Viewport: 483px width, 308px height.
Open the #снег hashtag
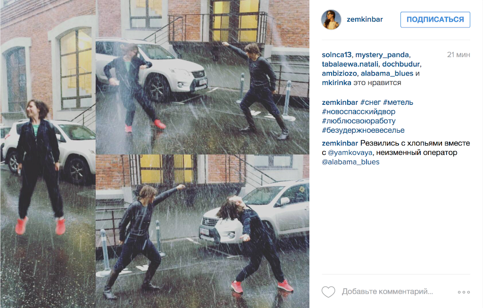371,102
